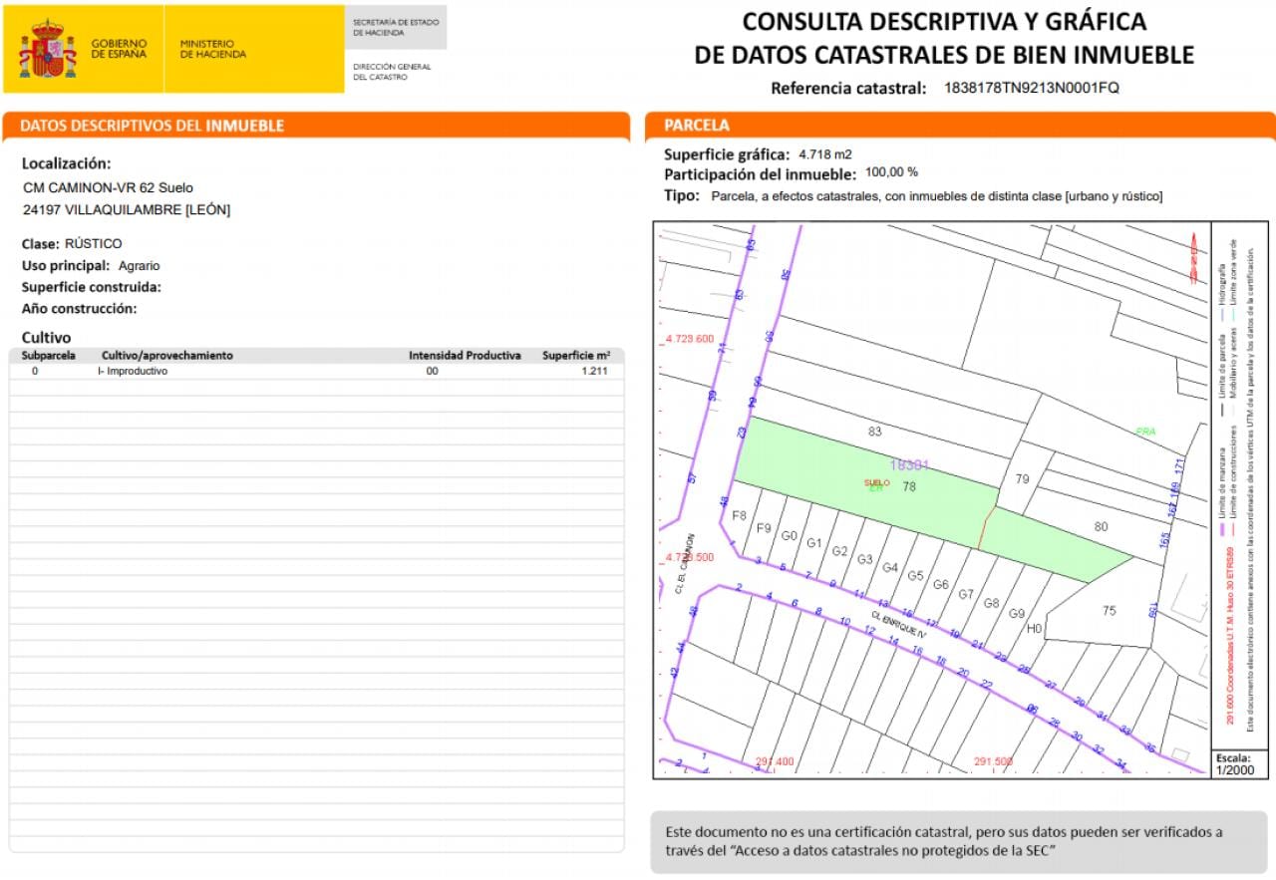Click the cadastral reference 1838178TN9213N0001FQ
Image resolution: width=1276 pixels, height=880 pixels.
pos(1032,88)
